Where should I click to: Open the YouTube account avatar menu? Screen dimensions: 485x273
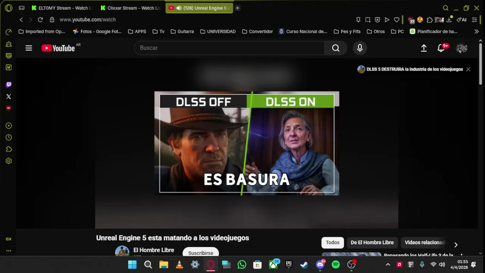click(x=462, y=48)
